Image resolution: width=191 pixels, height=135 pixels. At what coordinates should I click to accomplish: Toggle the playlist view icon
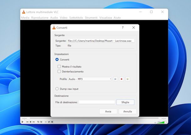(46, 122)
